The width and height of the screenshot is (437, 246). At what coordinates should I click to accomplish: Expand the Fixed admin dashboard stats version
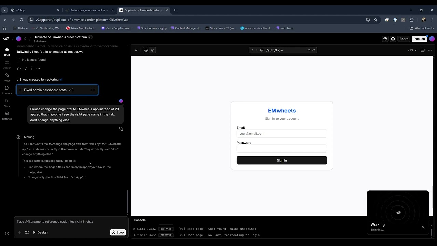pyautogui.click(x=20, y=90)
